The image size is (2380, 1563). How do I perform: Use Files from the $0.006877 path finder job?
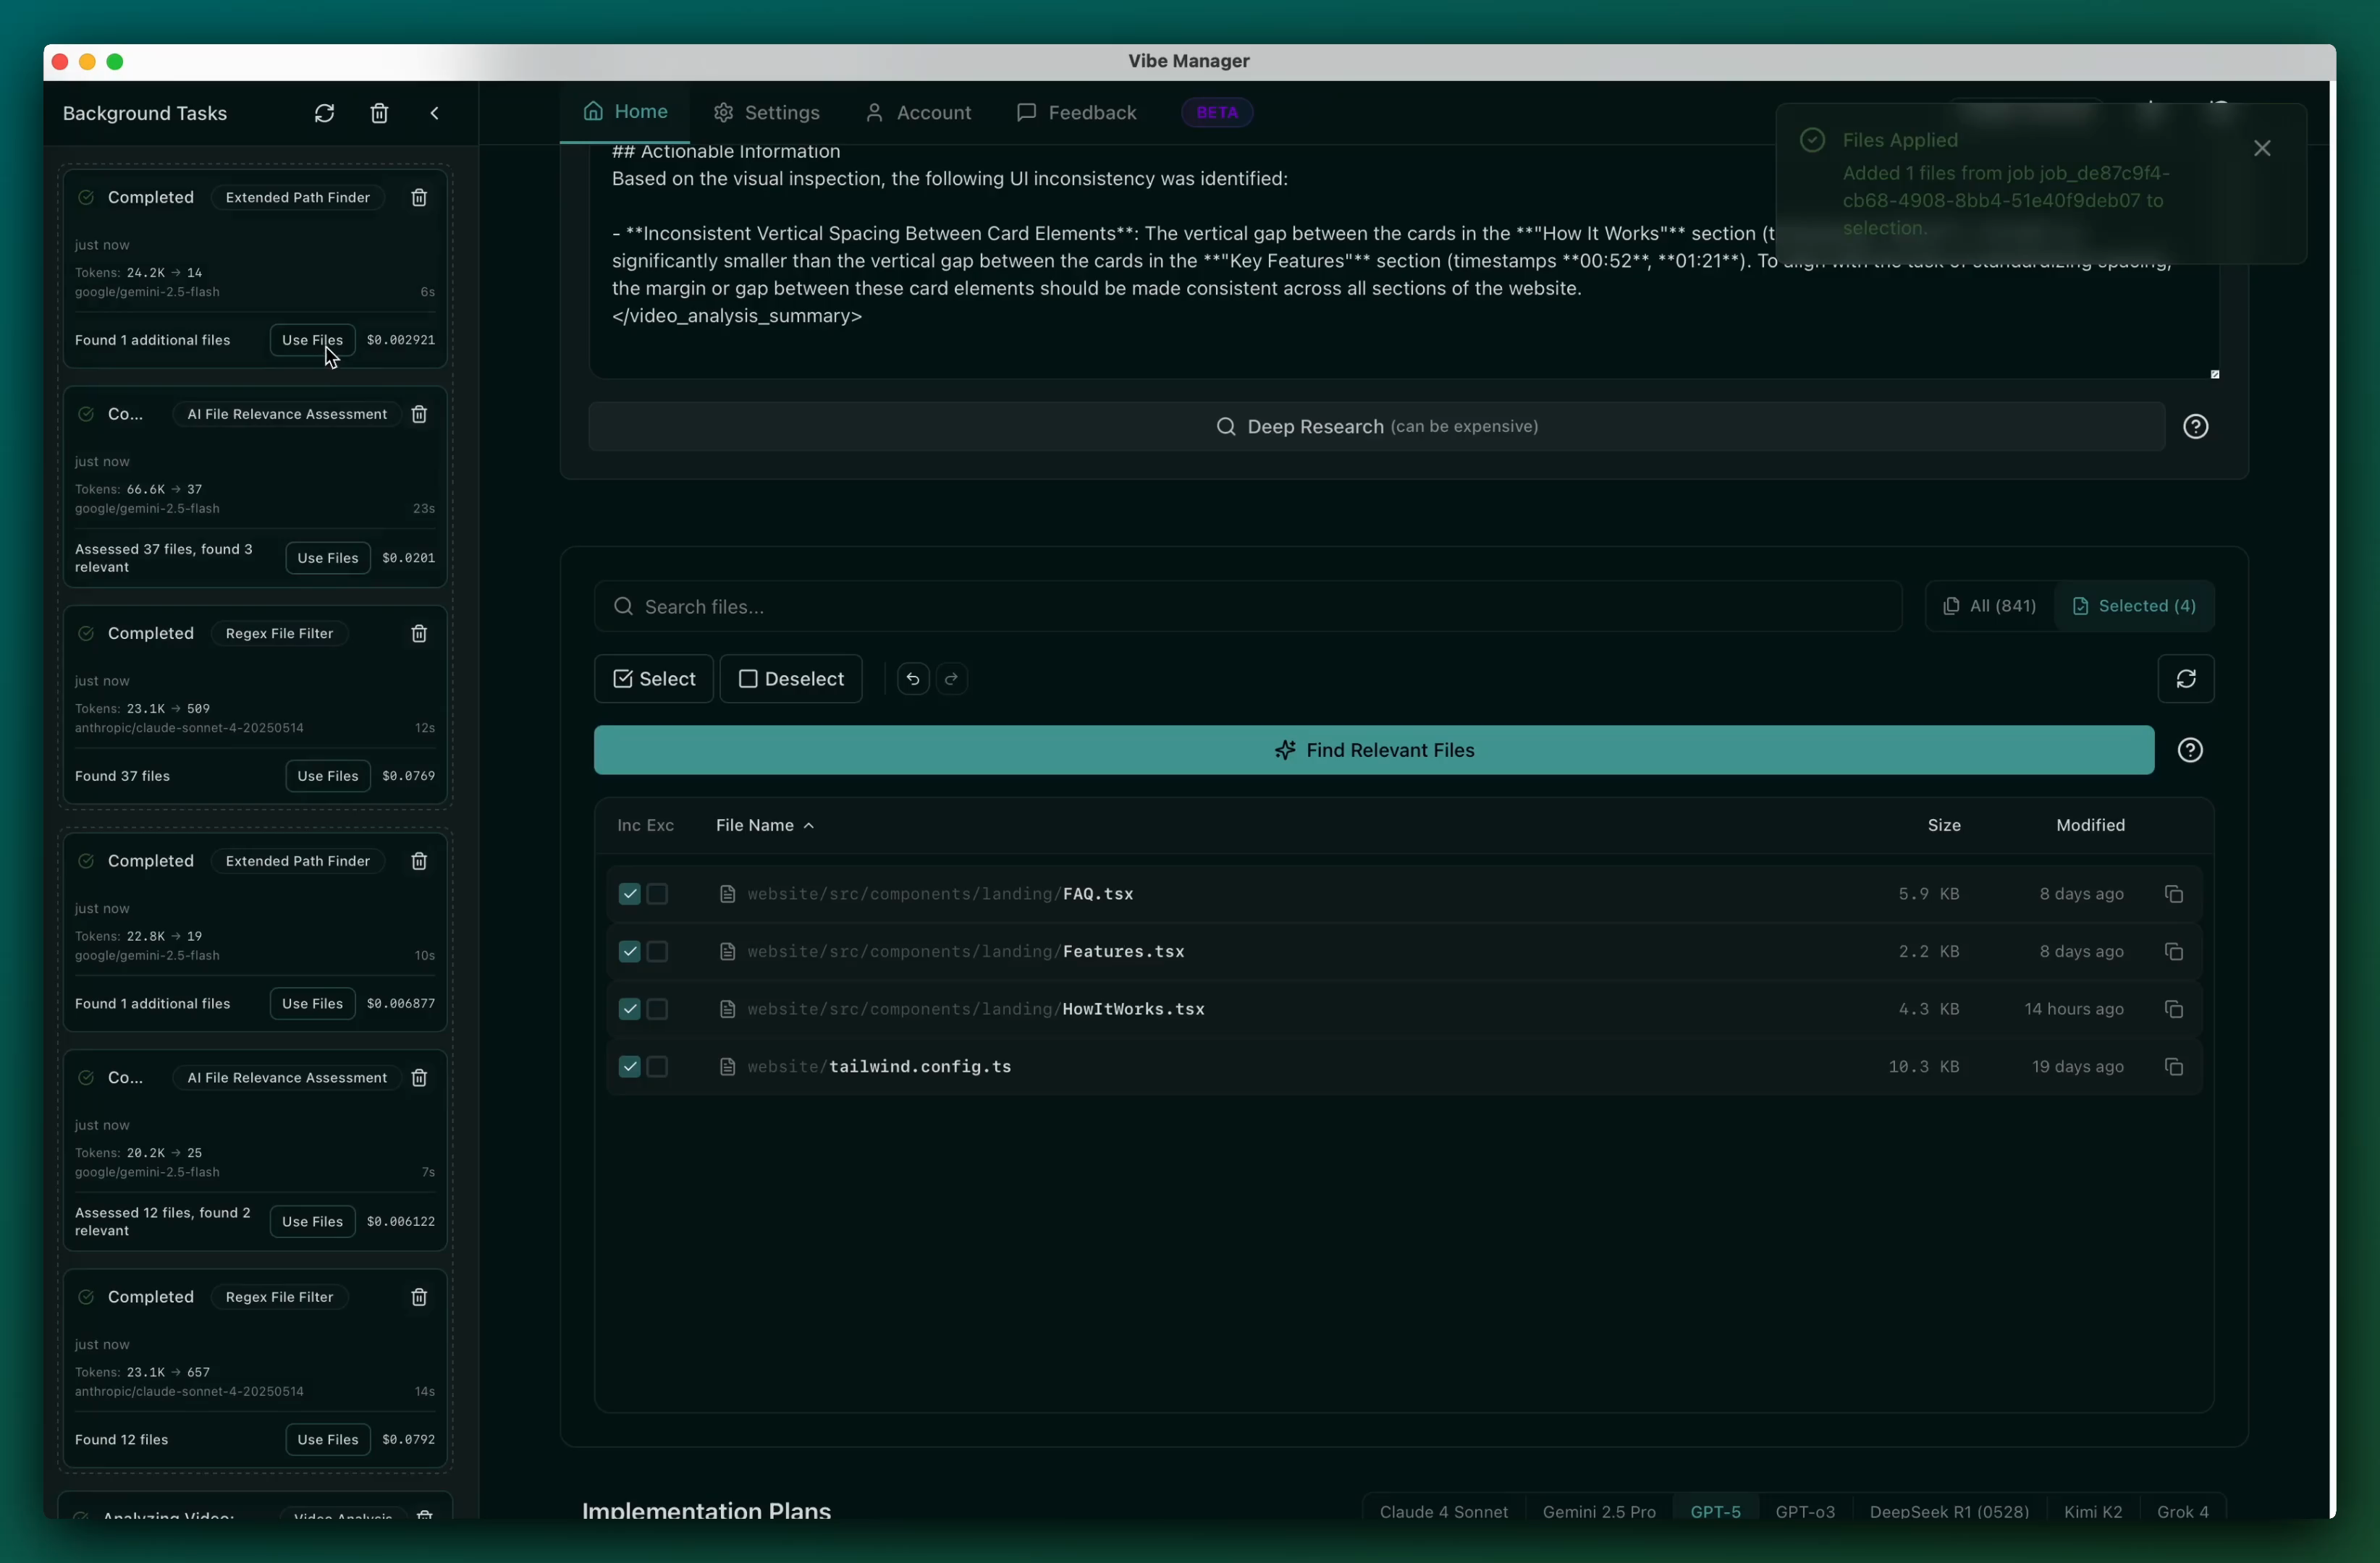pyautogui.click(x=312, y=1004)
